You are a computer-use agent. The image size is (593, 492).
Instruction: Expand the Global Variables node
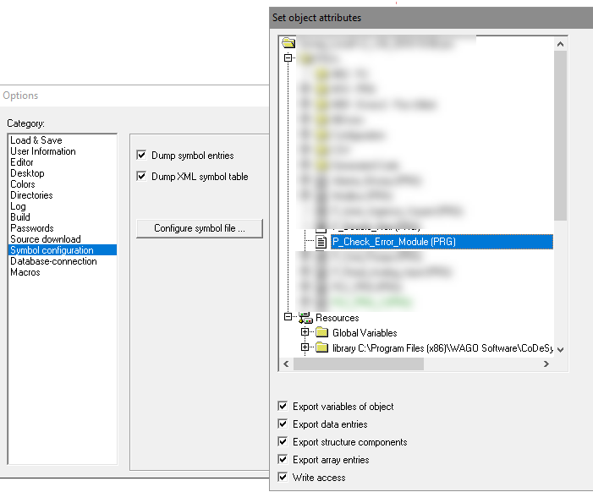(305, 333)
